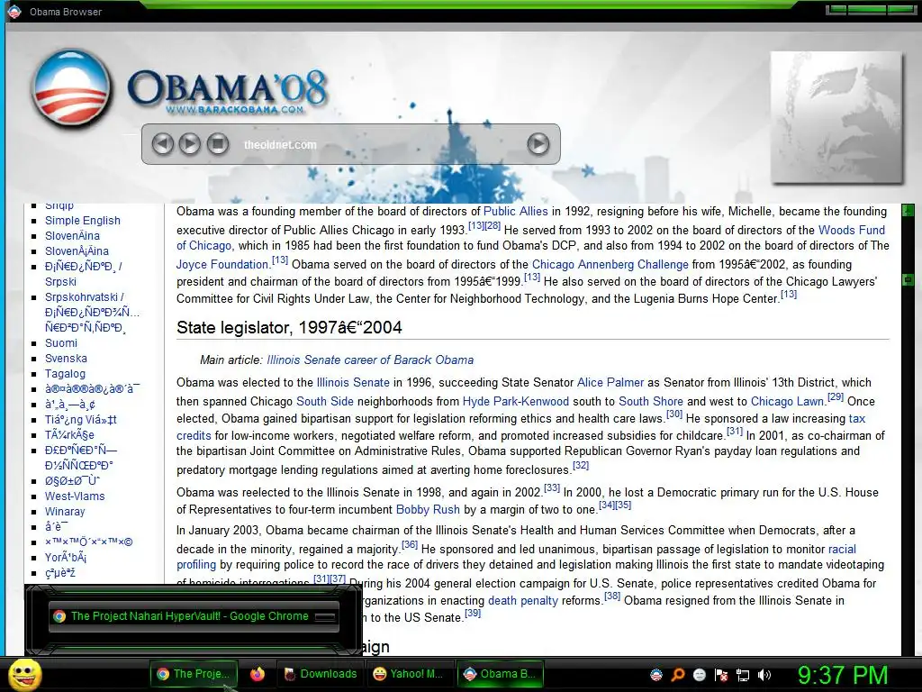Click the white round face tray icon

click(x=699, y=675)
